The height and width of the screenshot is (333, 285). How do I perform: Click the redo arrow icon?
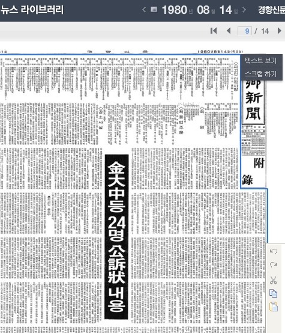[x=274, y=265]
